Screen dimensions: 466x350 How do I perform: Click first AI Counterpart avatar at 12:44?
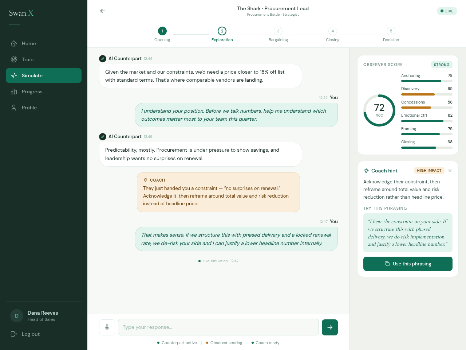(x=103, y=58)
